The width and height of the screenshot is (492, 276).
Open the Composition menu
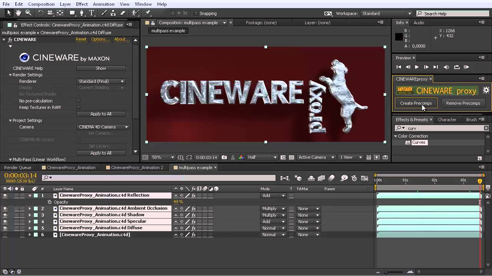[x=41, y=4]
